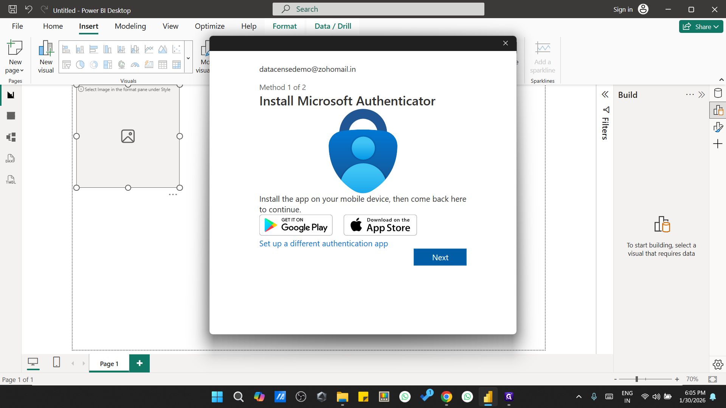Select the Line chart visual

tap(149, 49)
